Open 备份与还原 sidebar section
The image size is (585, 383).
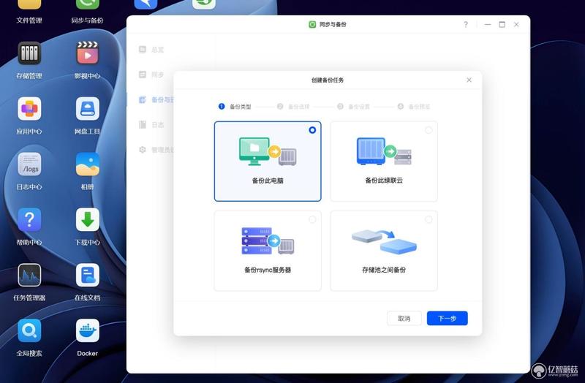pyautogui.click(x=156, y=99)
